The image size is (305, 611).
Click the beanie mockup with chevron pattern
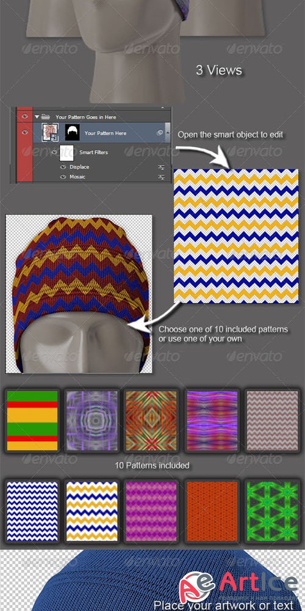[79, 294]
